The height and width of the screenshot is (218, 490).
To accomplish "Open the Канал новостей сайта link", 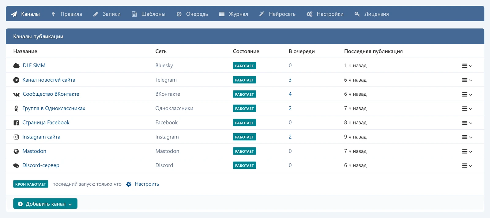I will click(x=49, y=80).
